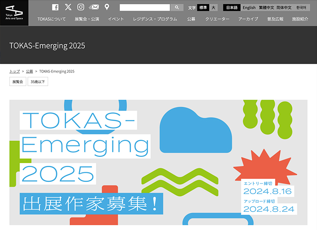Open the レジデンス・プログラム menu

coord(155,19)
